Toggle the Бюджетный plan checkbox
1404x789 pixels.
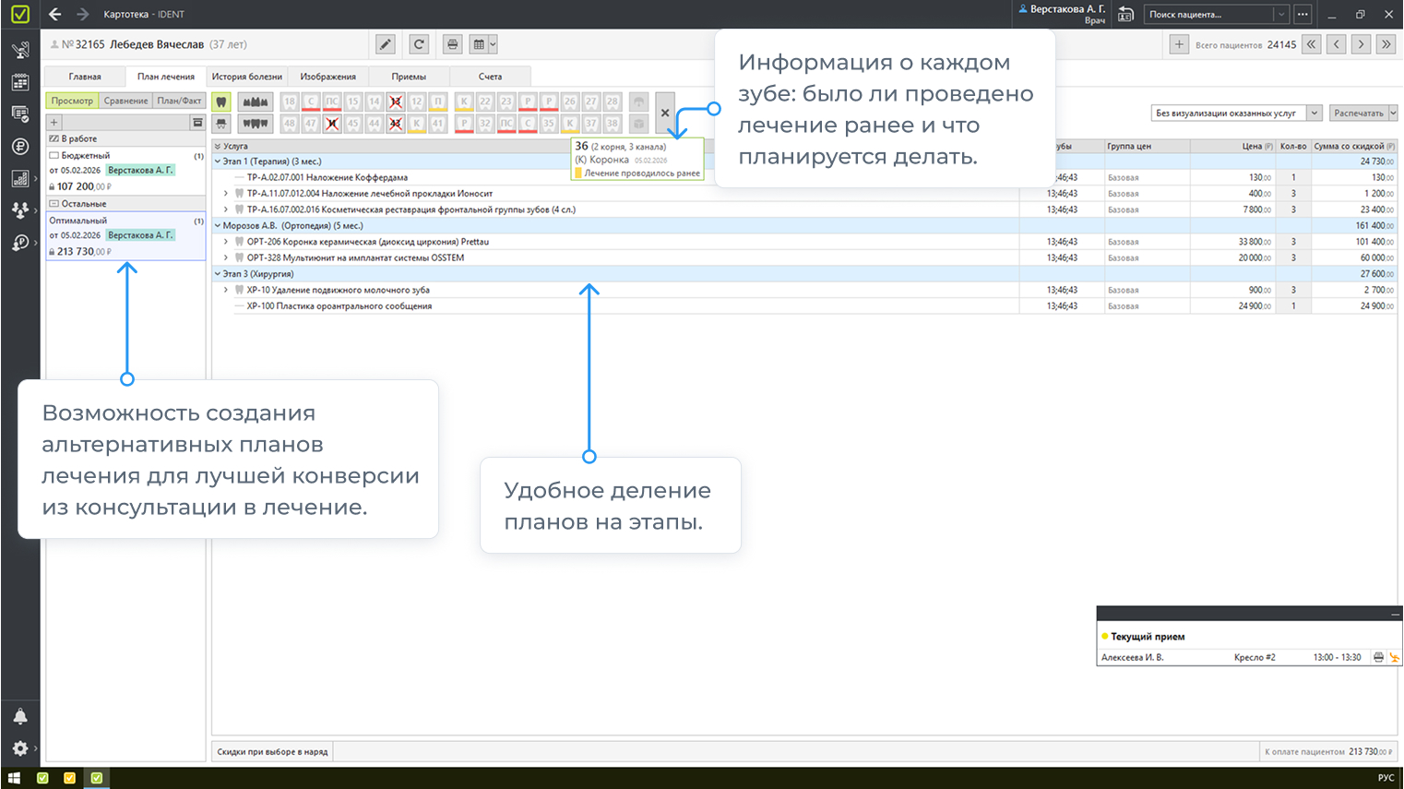(54, 156)
